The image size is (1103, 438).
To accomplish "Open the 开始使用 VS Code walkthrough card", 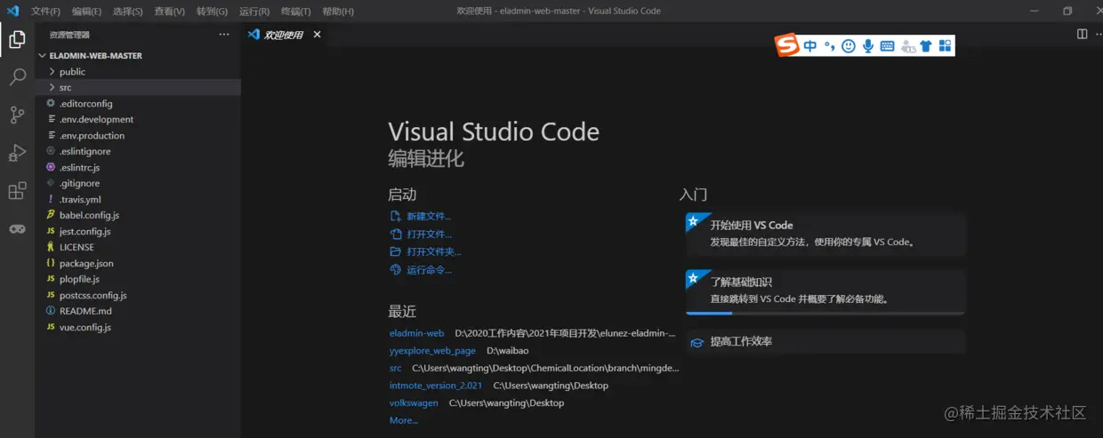I will [825, 234].
